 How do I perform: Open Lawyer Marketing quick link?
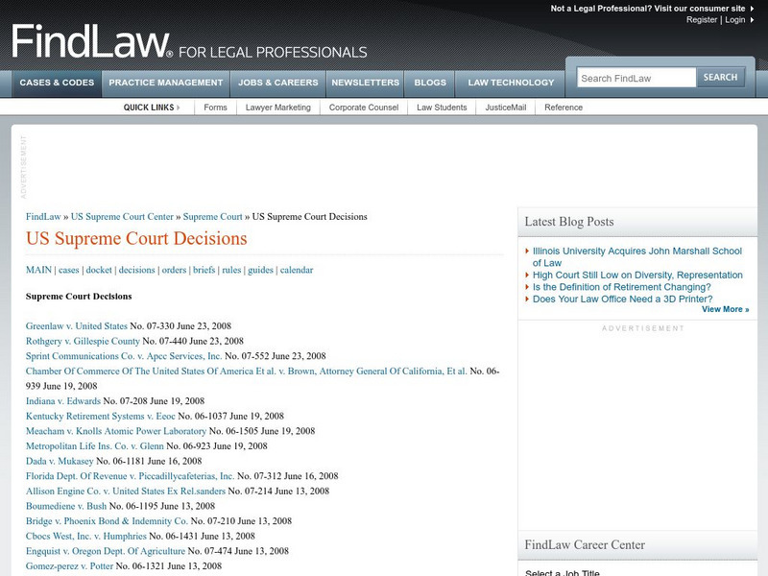click(278, 108)
